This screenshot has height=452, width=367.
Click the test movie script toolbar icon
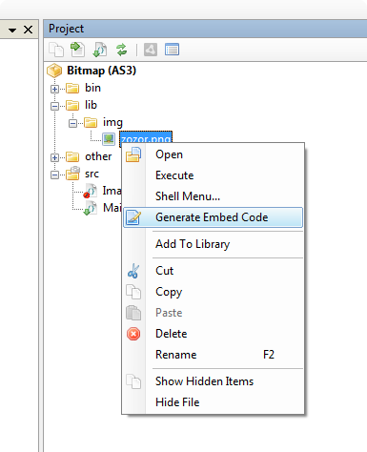click(99, 50)
